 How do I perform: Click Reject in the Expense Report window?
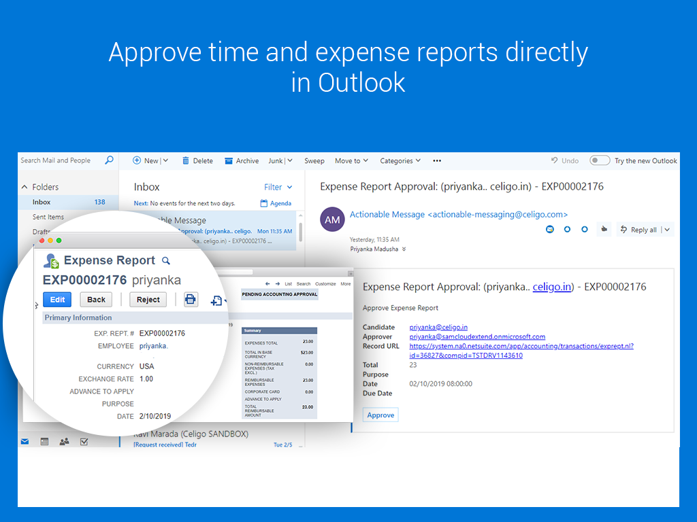click(148, 300)
